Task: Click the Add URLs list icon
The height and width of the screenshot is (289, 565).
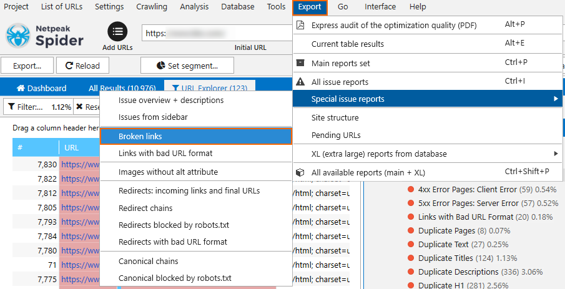Action: (x=117, y=32)
